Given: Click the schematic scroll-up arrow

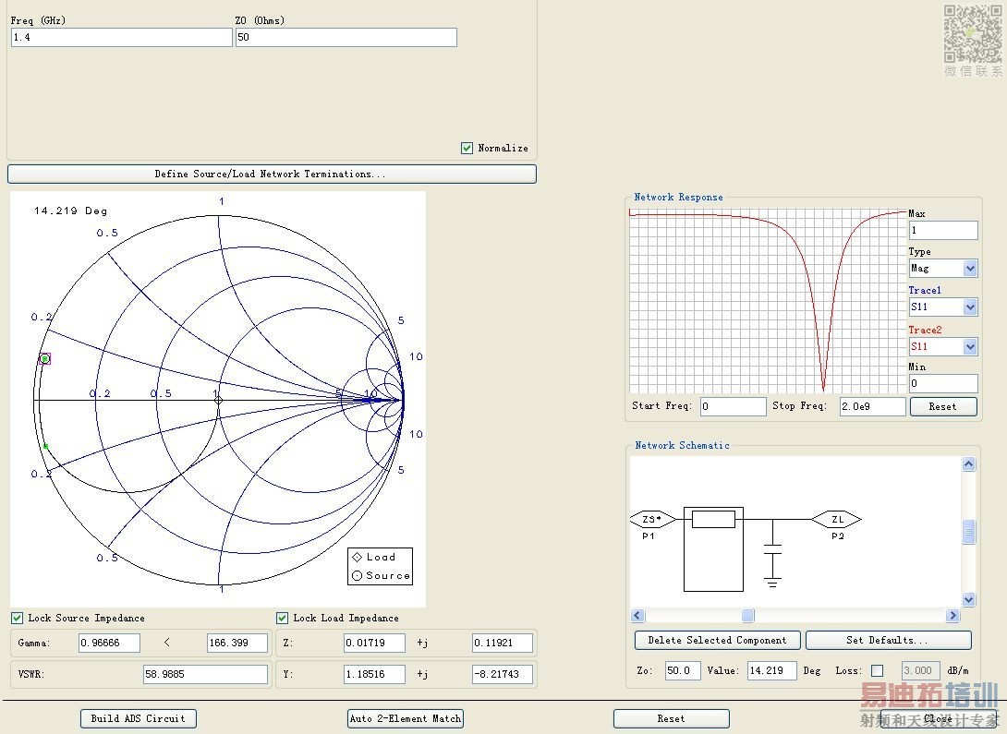Looking at the screenshot, I should point(968,464).
